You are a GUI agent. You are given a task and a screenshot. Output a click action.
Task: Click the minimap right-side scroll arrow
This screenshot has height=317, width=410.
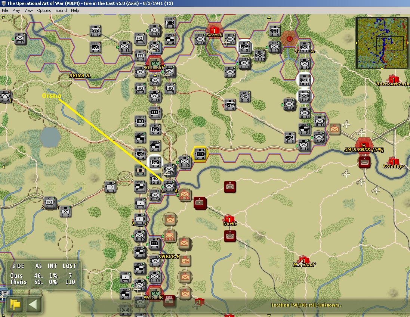pyautogui.click(x=408, y=43)
